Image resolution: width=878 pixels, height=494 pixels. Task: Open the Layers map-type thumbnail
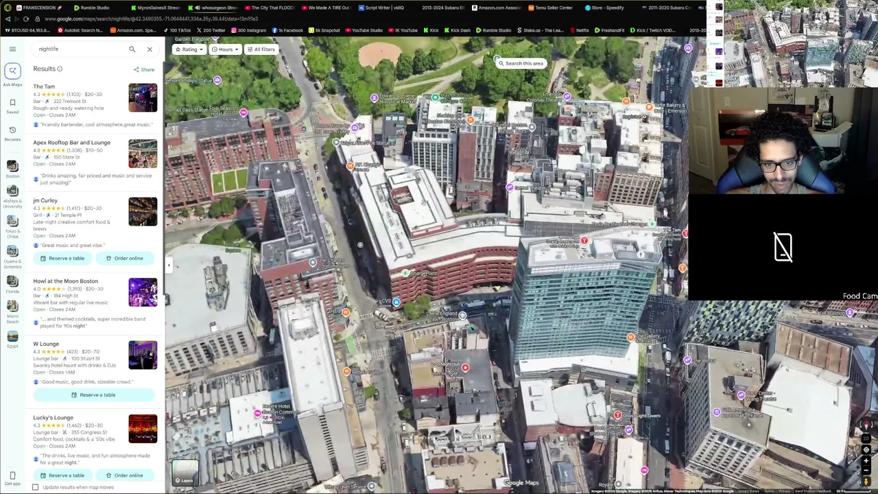(x=185, y=471)
